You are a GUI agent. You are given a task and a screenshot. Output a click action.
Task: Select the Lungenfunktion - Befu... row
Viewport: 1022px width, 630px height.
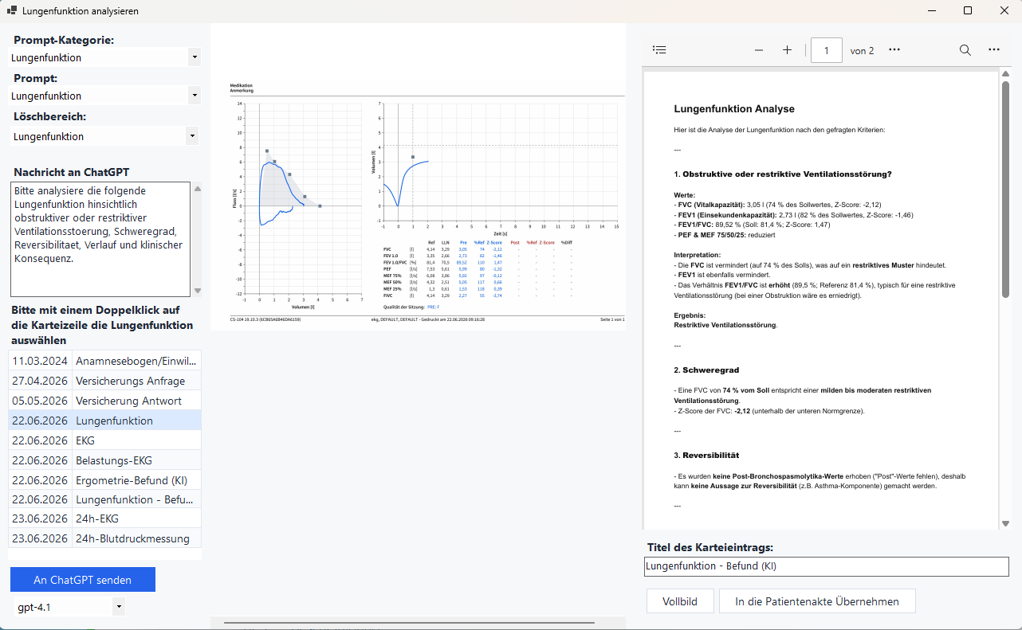[104, 499]
